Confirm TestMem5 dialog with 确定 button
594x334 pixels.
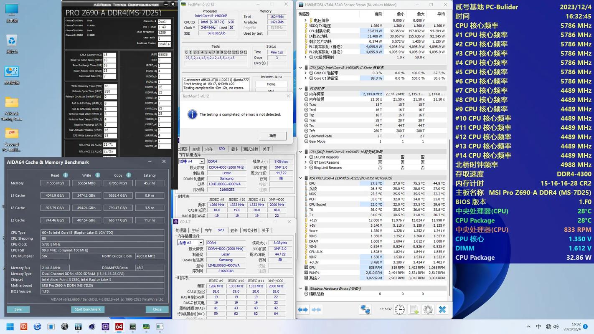coord(273,136)
